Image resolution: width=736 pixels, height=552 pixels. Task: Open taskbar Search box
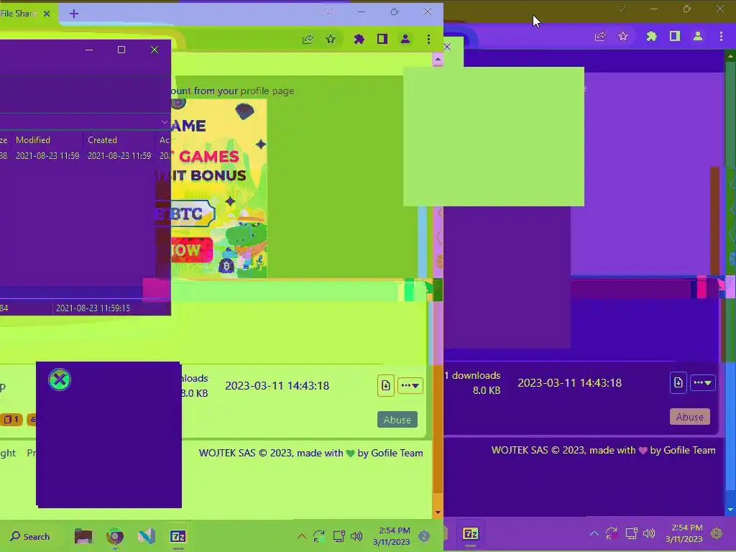[30, 536]
